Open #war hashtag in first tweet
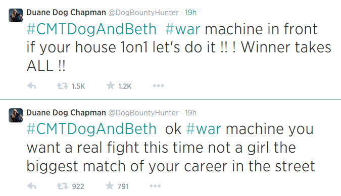341x196 pixels. [183, 29]
